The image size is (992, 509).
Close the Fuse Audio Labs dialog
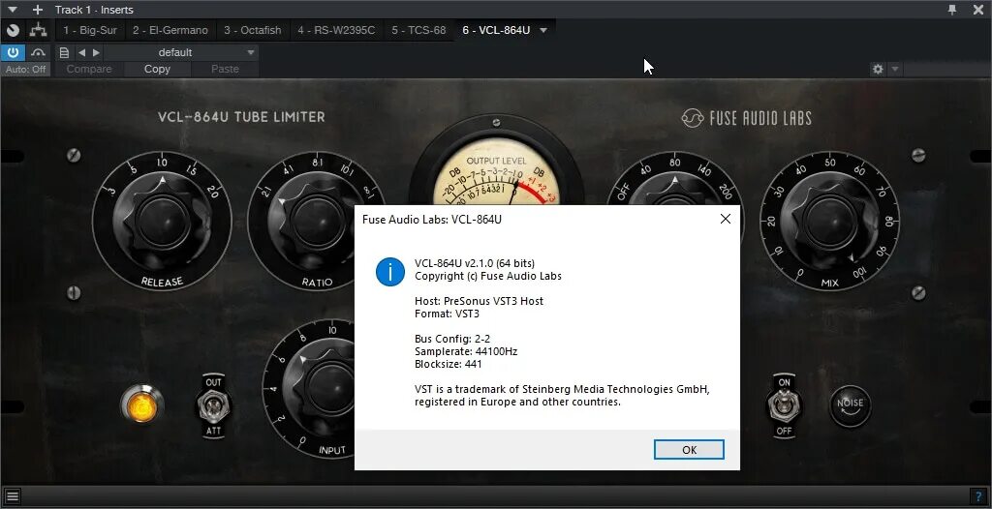coord(725,218)
